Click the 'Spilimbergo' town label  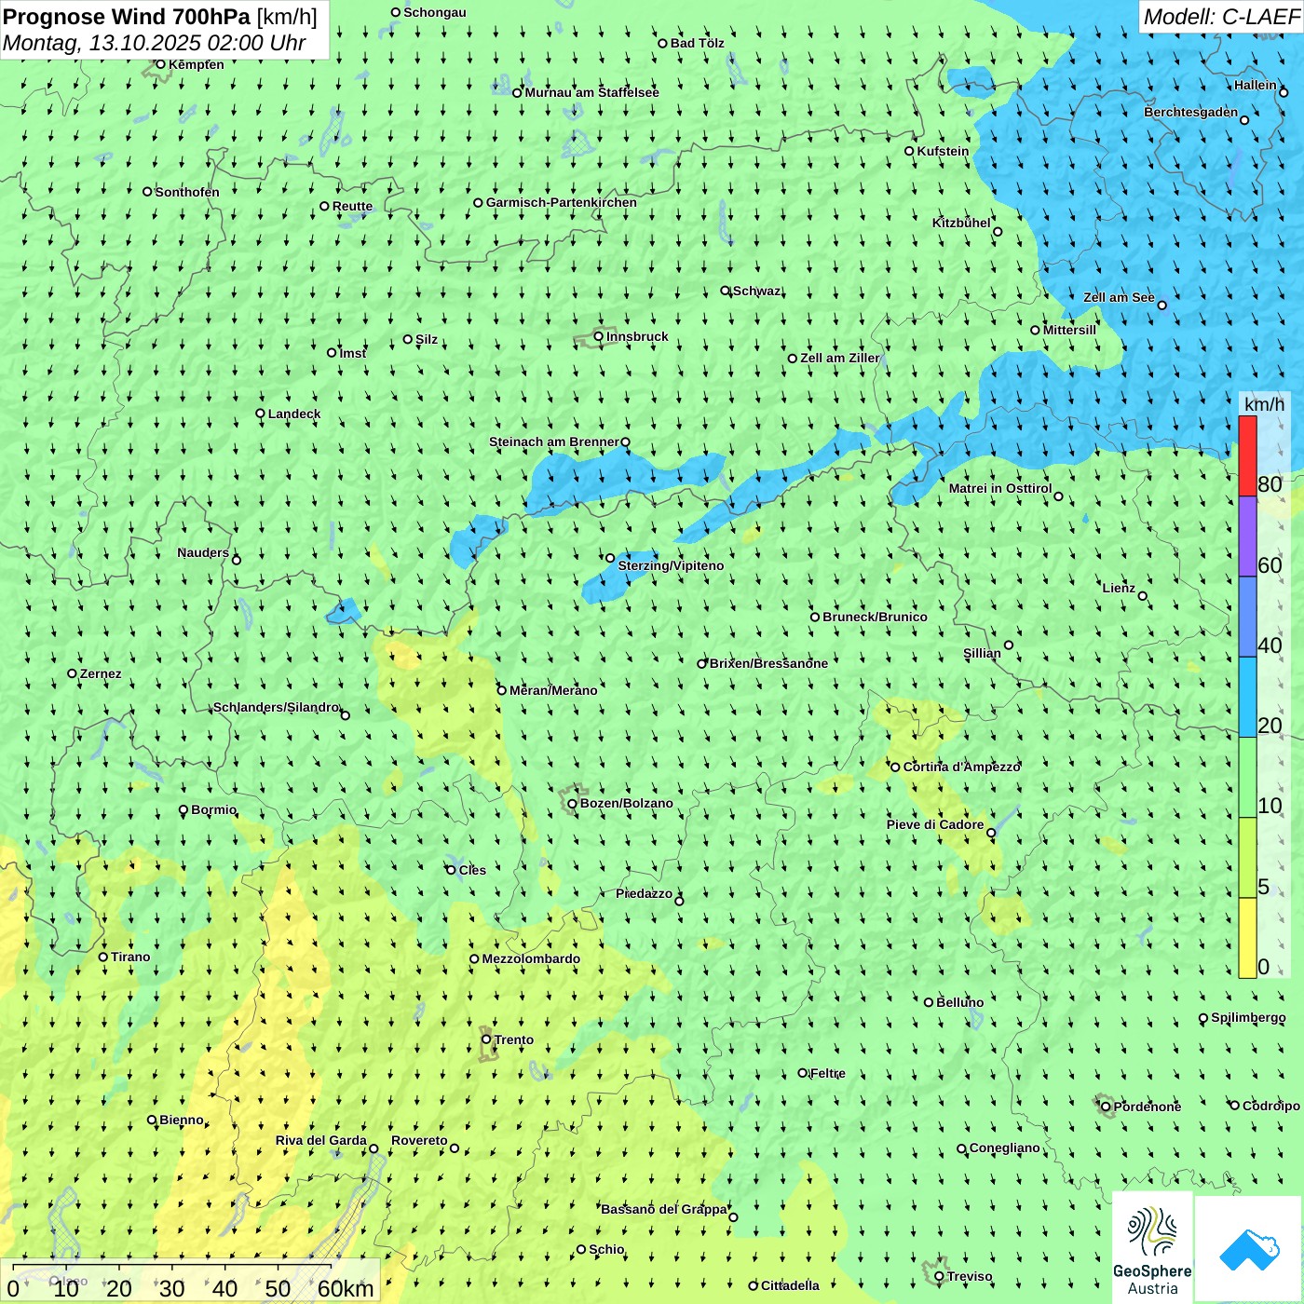pos(1249,1017)
